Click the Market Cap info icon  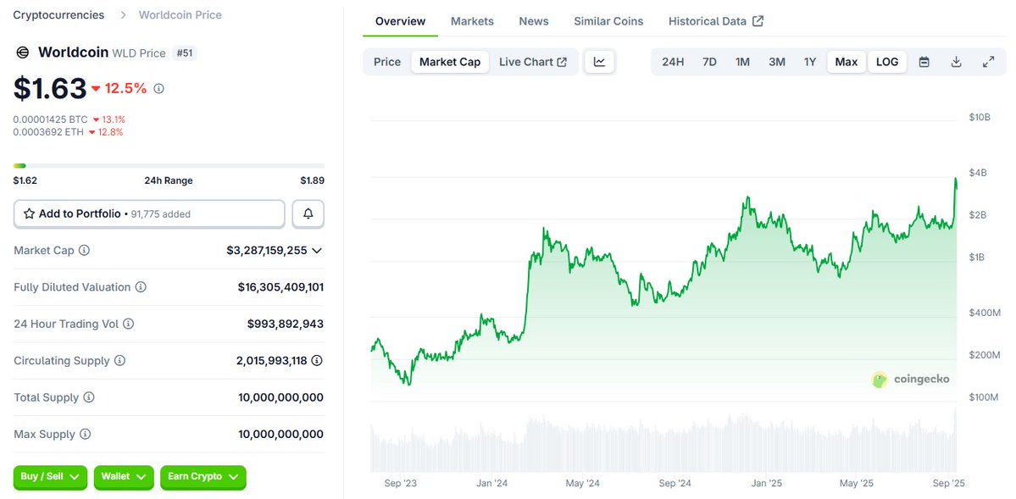[84, 250]
